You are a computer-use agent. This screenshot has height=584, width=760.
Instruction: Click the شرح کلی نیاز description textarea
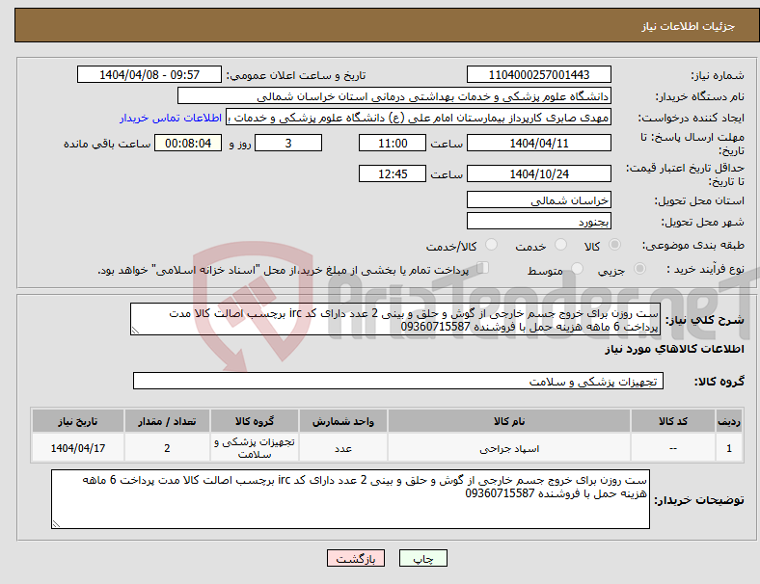tap(395, 319)
